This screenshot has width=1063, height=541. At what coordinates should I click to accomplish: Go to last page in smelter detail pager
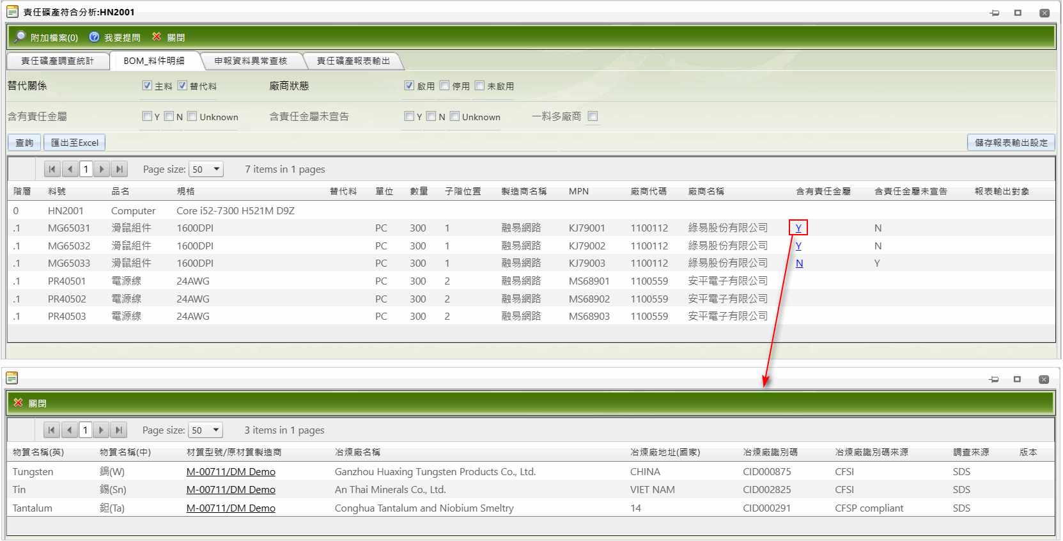(118, 430)
